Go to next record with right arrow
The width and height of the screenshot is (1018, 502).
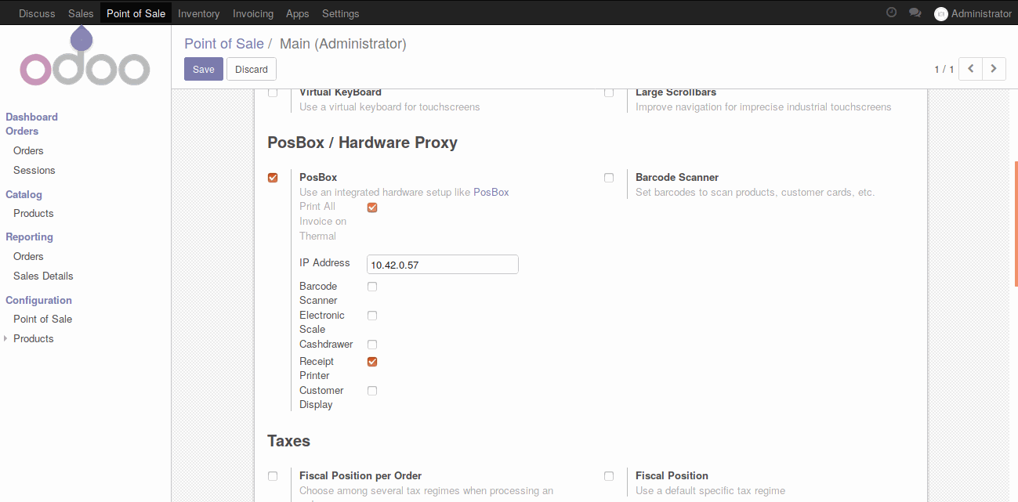[994, 69]
